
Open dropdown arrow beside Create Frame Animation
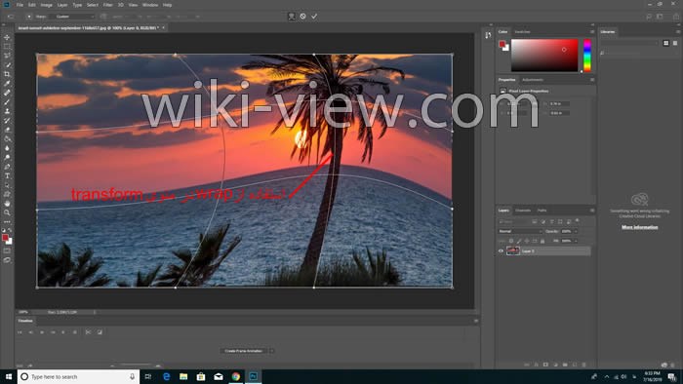tap(272, 351)
